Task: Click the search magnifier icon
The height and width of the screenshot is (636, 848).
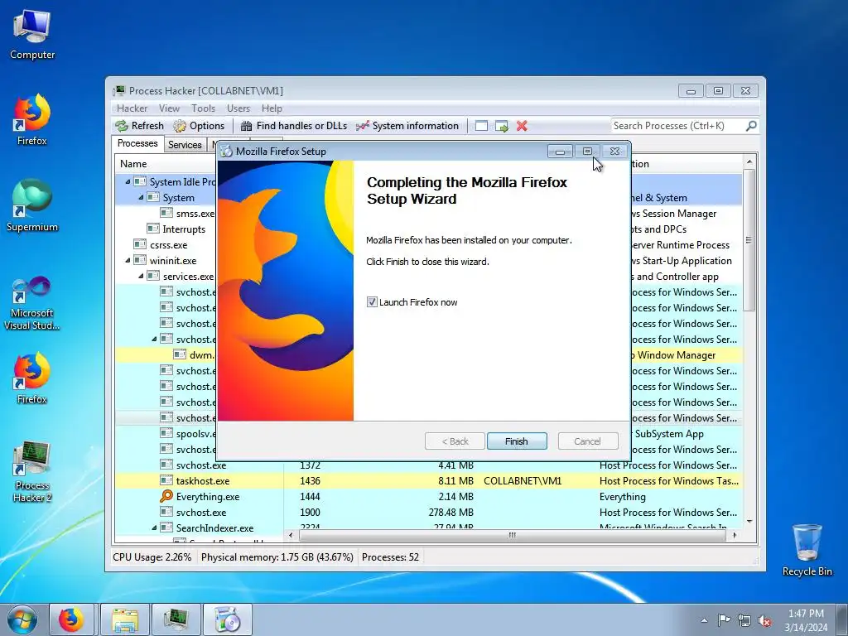Action: 750,126
